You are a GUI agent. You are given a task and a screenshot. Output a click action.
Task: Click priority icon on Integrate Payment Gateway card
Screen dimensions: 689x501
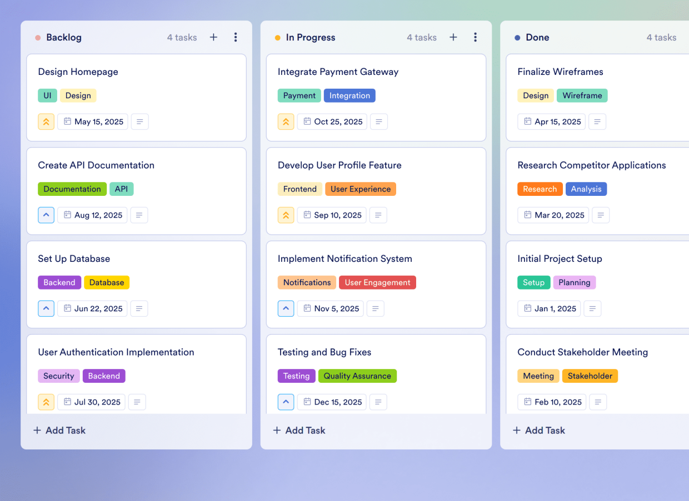point(286,122)
